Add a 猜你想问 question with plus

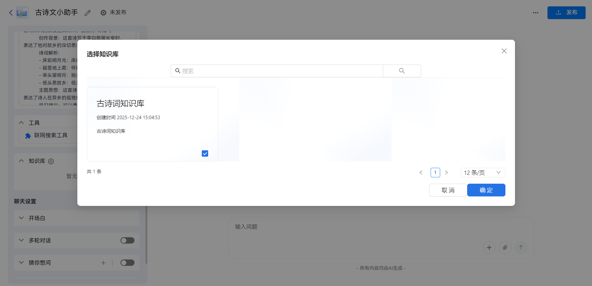pos(103,263)
